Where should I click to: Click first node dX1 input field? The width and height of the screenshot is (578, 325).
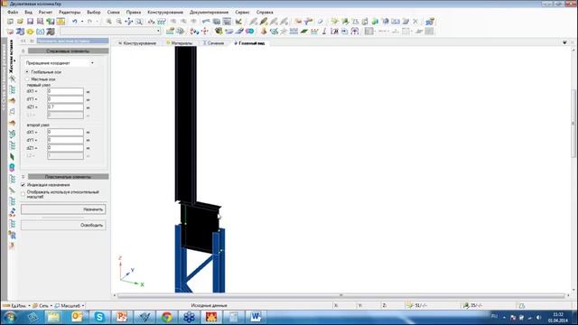[65, 91]
